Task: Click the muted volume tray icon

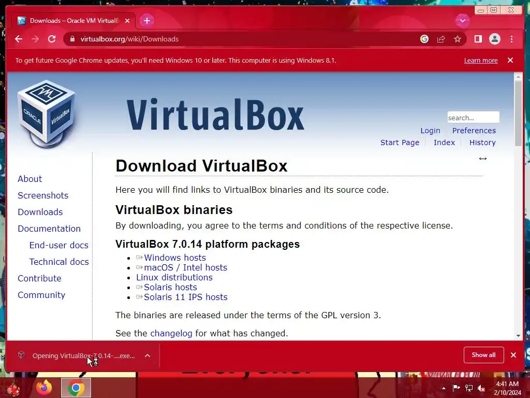Action: (x=481, y=388)
